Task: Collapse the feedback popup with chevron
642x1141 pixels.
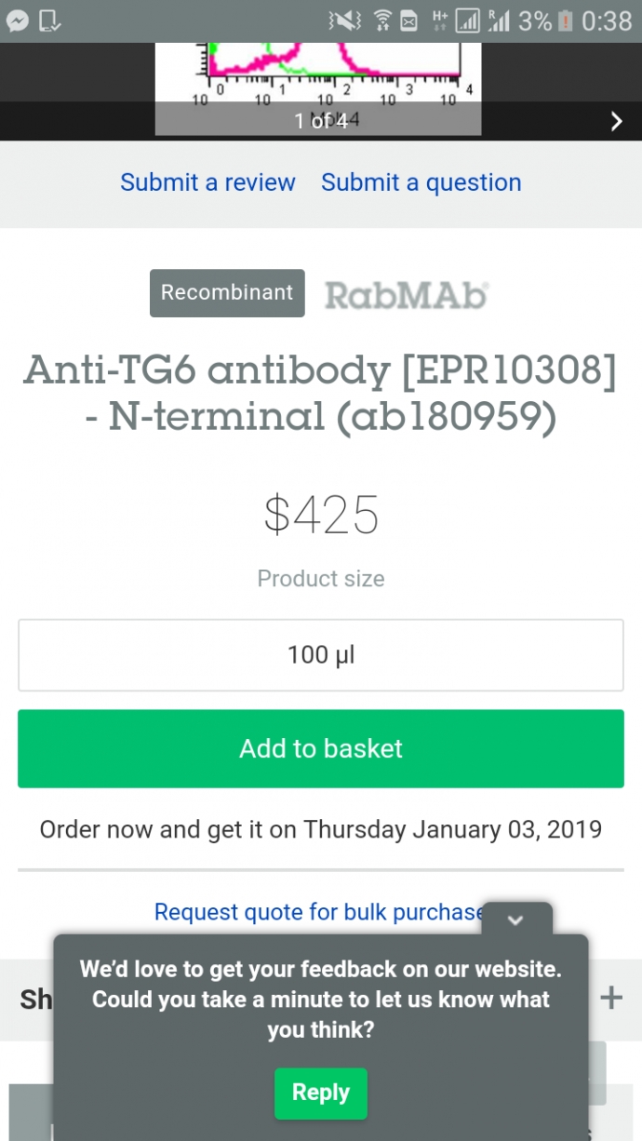Action: click(516, 920)
